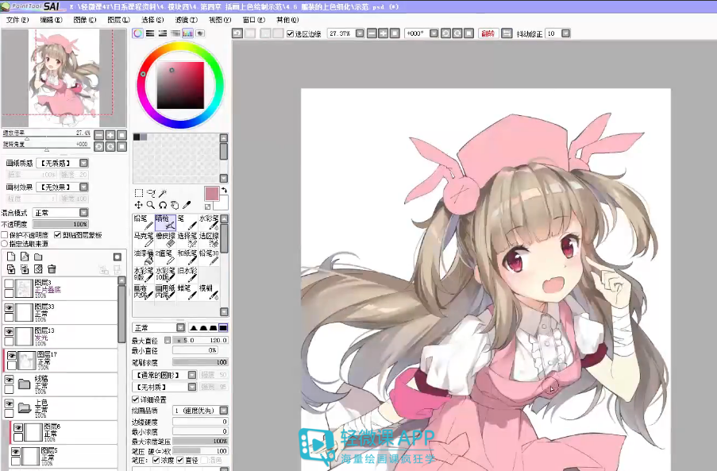Open the zoom 27.37% dropdown
The width and height of the screenshot is (717, 471).
click(x=360, y=33)
